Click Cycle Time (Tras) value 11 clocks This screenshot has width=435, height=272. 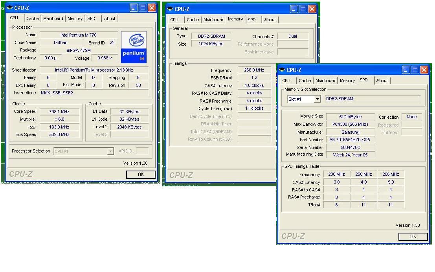[x=254, y=108]
